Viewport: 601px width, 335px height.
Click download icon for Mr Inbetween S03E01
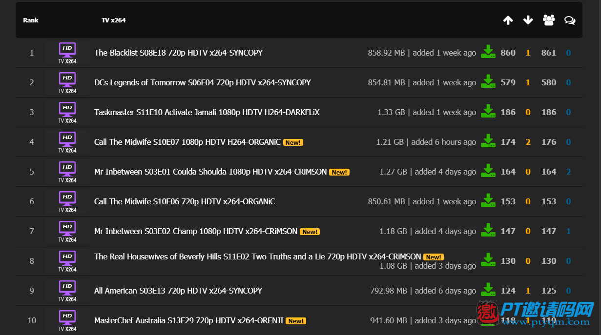[x=488, y=171]
